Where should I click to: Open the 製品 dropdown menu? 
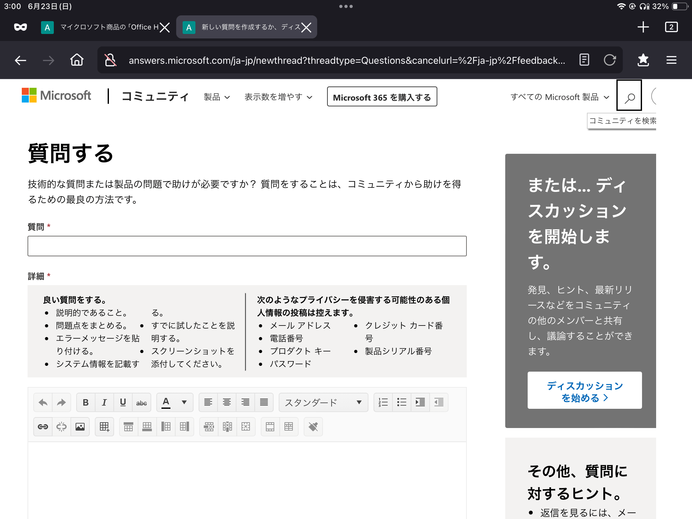[217, 97]
